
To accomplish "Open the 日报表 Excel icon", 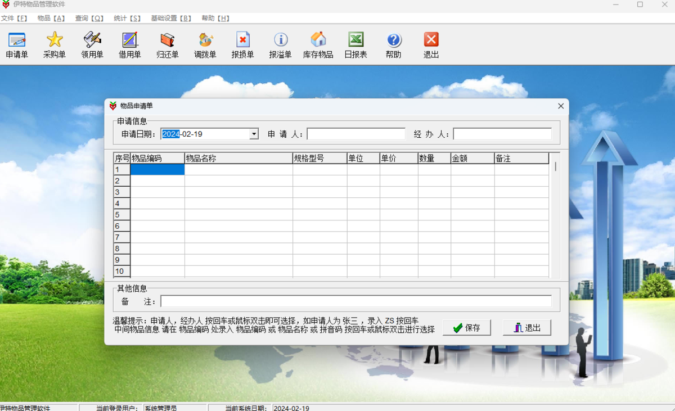I will tap(355, 40).
